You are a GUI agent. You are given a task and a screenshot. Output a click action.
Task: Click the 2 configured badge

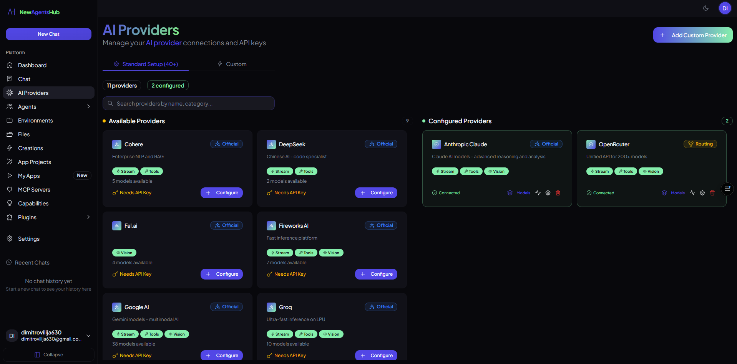pyautogui.click(x=168, y=85)
